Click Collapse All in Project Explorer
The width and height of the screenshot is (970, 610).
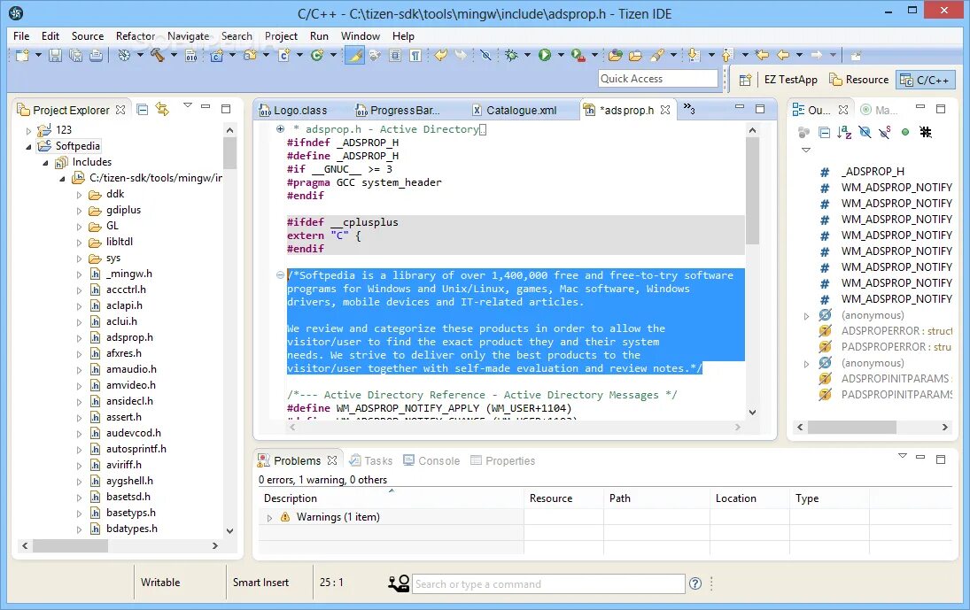click(143, 110)
